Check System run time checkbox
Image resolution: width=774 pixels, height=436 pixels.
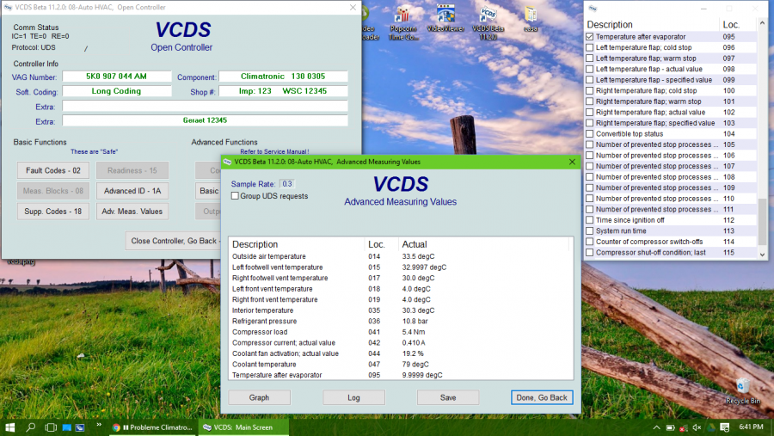click(589, 231)
